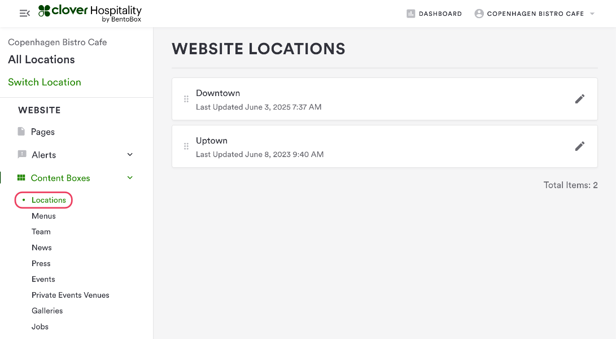Click the WEBSITE section header in sidebar
The height and width of the screenshot is (339, 616).
[x=40, y=110]
